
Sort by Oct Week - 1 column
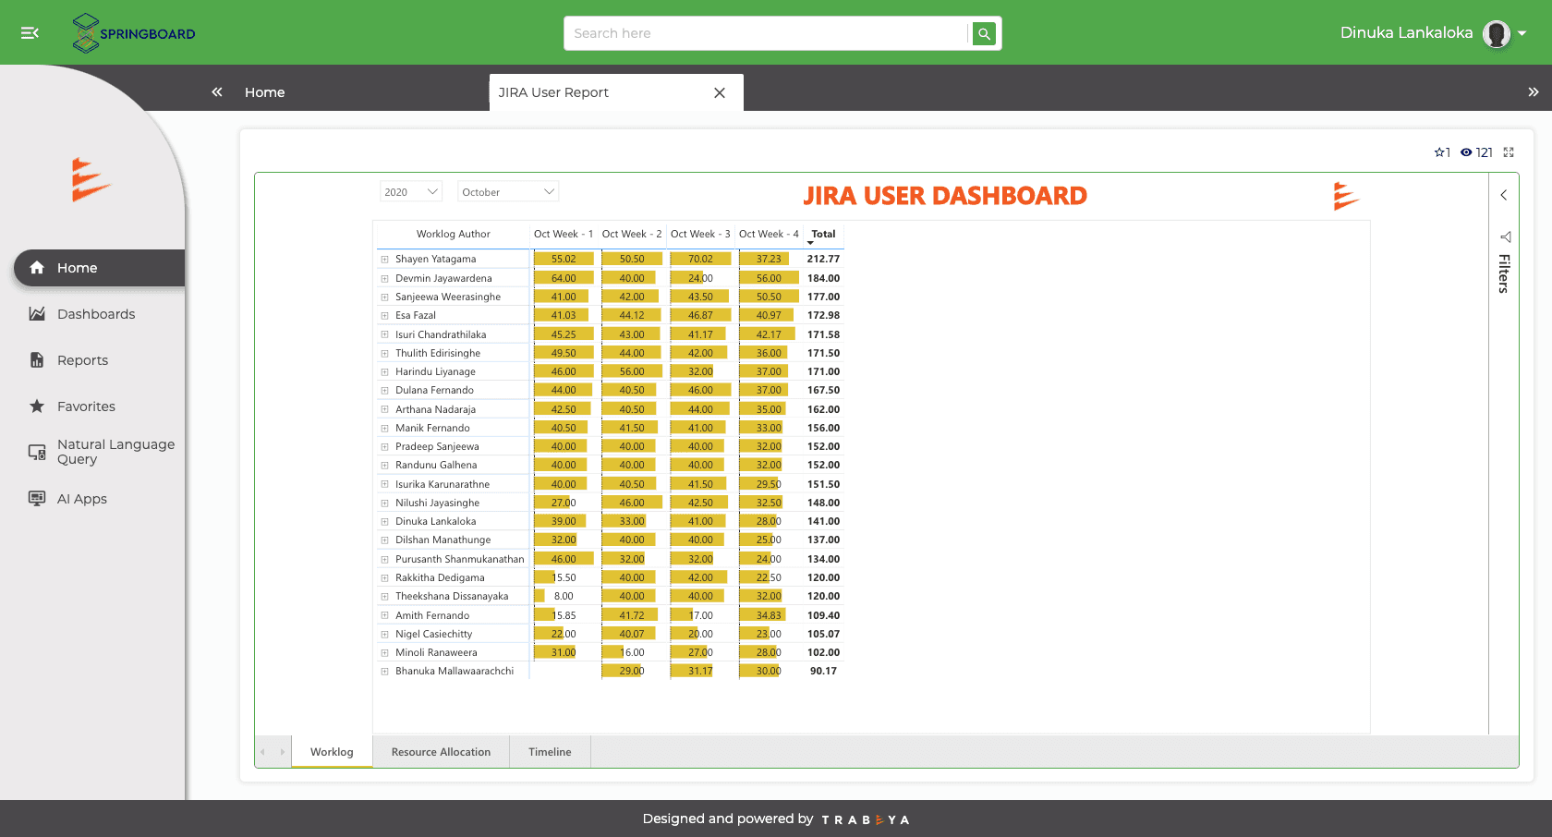[x=564, y=235]
